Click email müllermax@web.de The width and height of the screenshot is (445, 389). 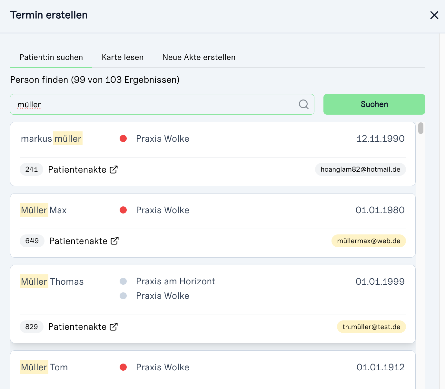point(369,241)
